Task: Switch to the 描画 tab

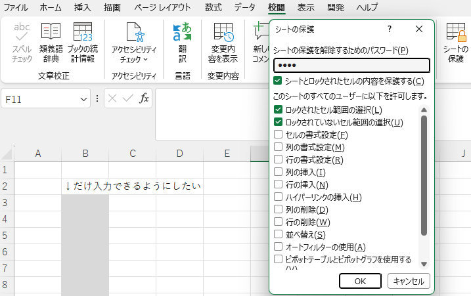Action: (112, 7)
